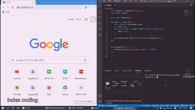
Task: Maximize terminal panel with the up chevron
Action: coord(192,71)
